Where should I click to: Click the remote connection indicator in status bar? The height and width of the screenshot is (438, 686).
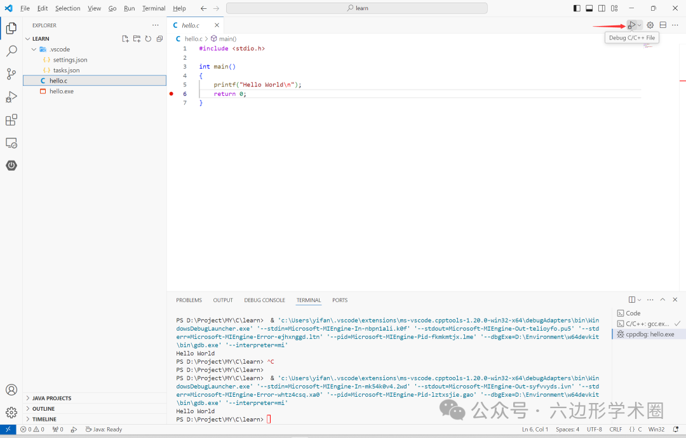pyautogui.click(x=8, y=429)
